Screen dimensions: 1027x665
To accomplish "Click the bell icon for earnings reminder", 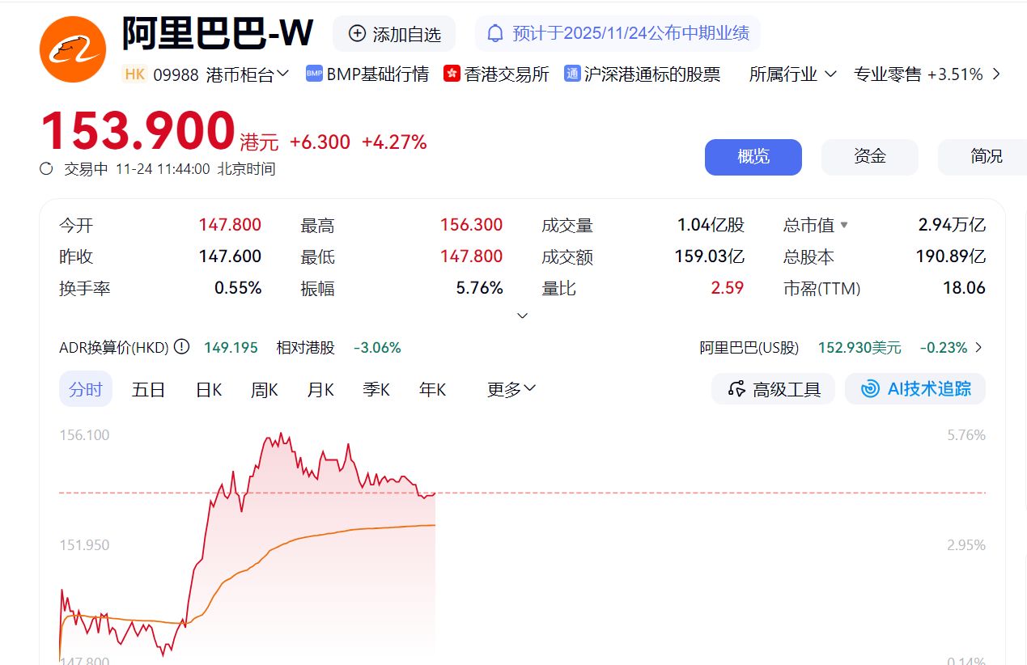I will tap(495, 33).
